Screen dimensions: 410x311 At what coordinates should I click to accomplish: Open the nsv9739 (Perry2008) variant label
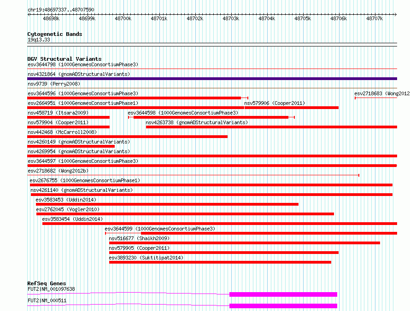tap(54, 84)
